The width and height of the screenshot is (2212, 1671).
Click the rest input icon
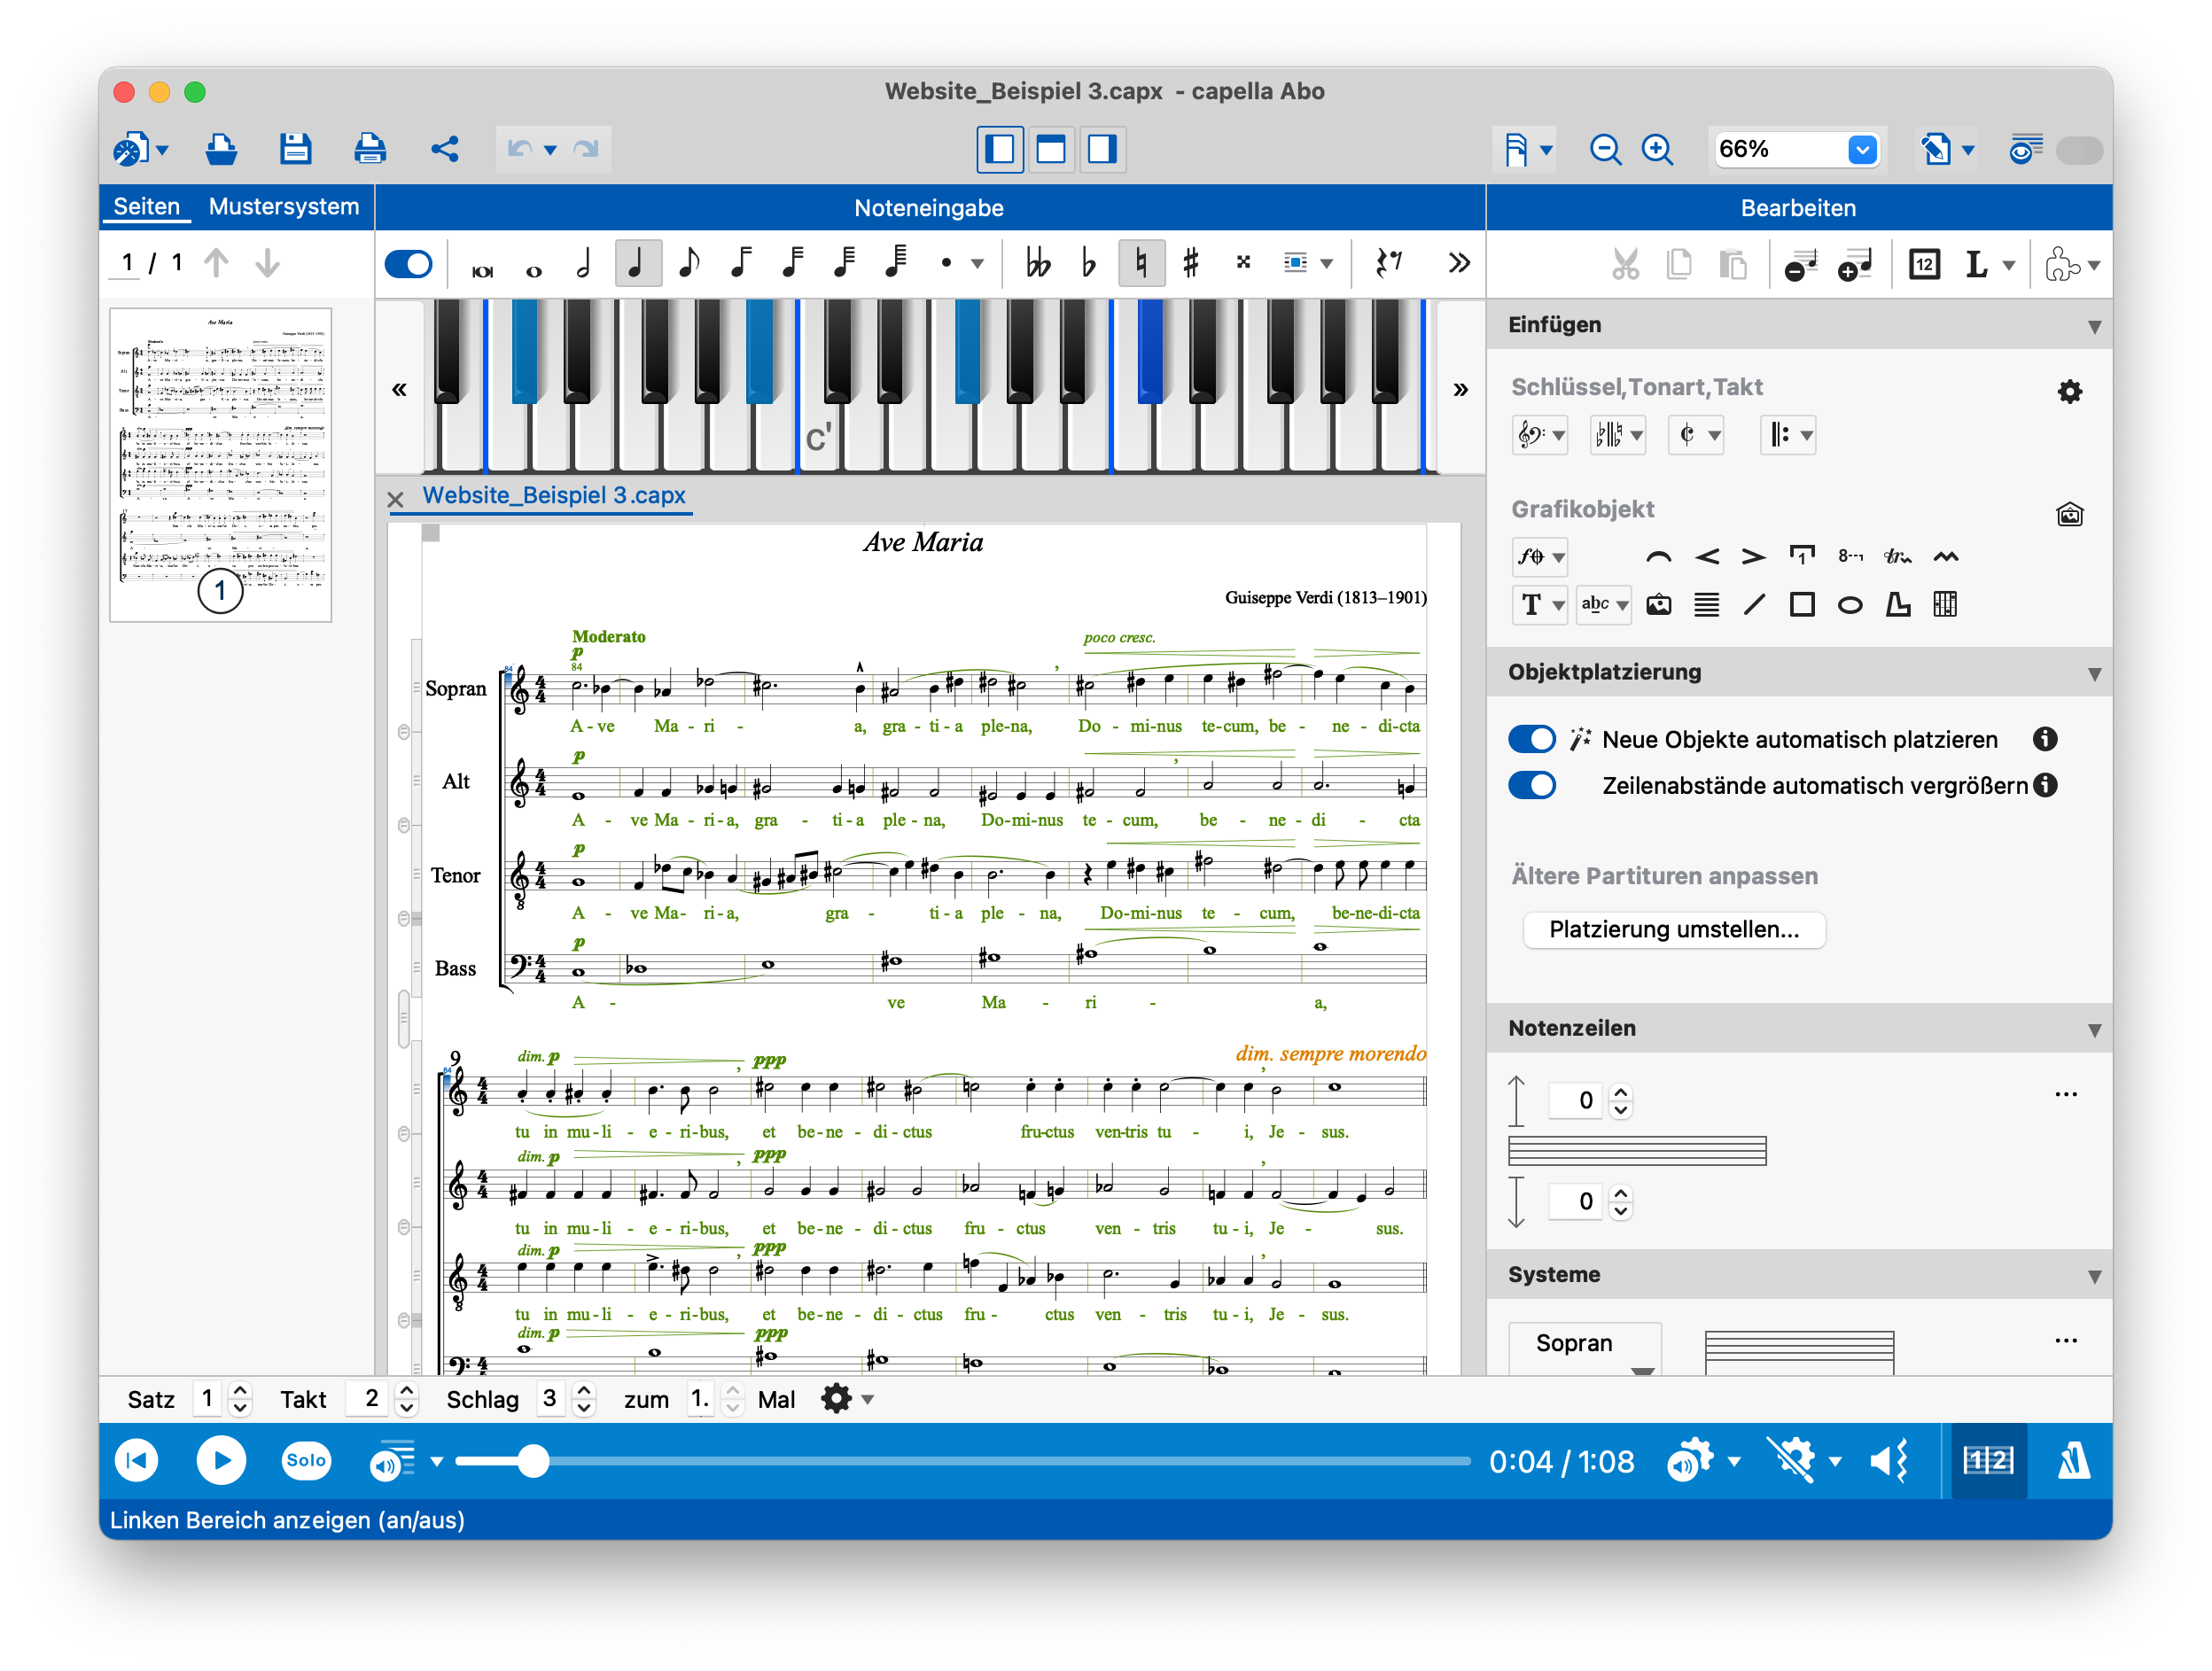pos(1389,263)
